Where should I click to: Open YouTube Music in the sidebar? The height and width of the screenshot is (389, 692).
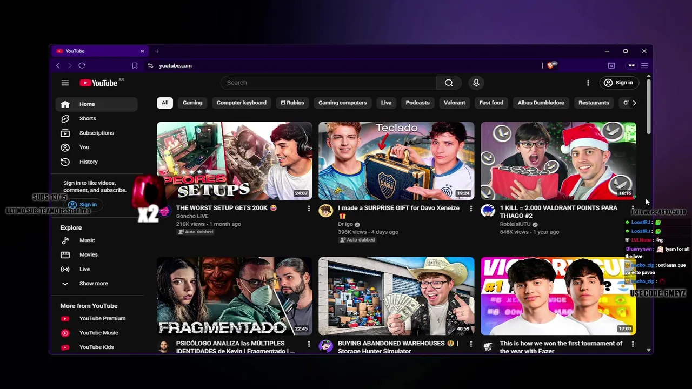96,333
